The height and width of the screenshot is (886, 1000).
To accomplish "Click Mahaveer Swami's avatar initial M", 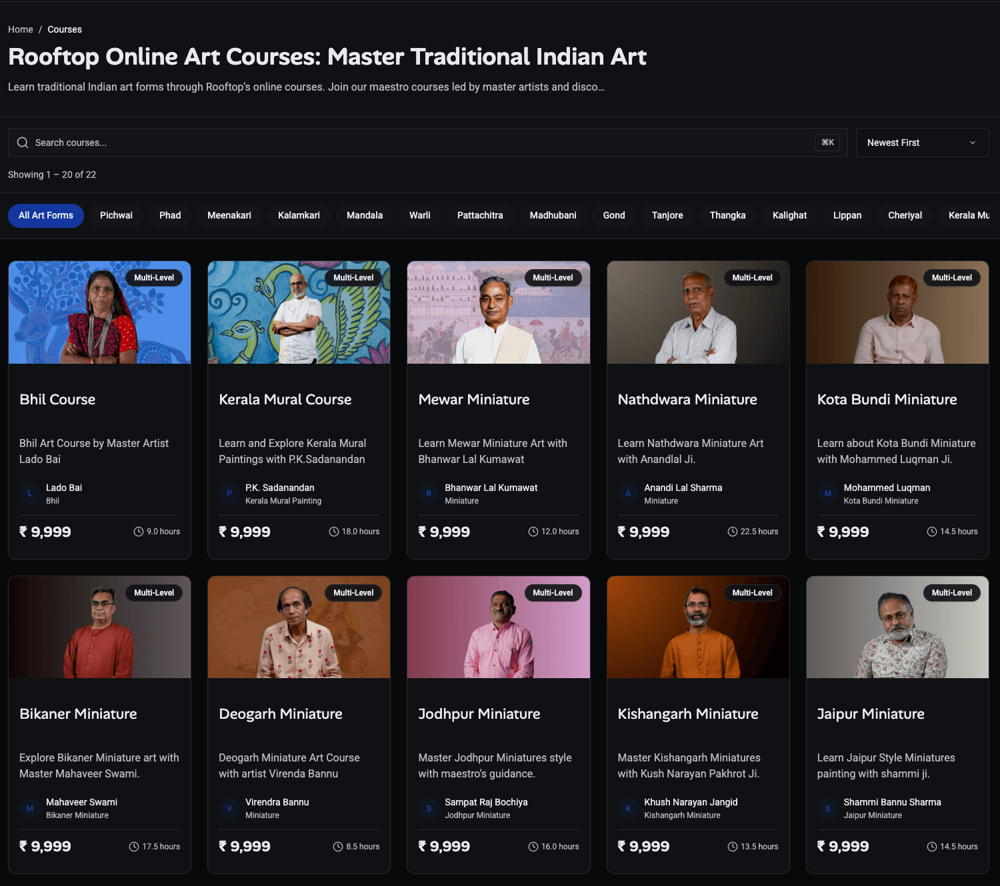I will point(29,808).
